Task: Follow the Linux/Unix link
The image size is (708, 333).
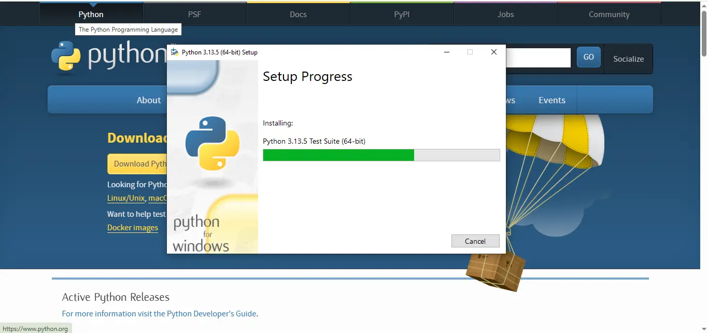Action: [x=126, y=198]
